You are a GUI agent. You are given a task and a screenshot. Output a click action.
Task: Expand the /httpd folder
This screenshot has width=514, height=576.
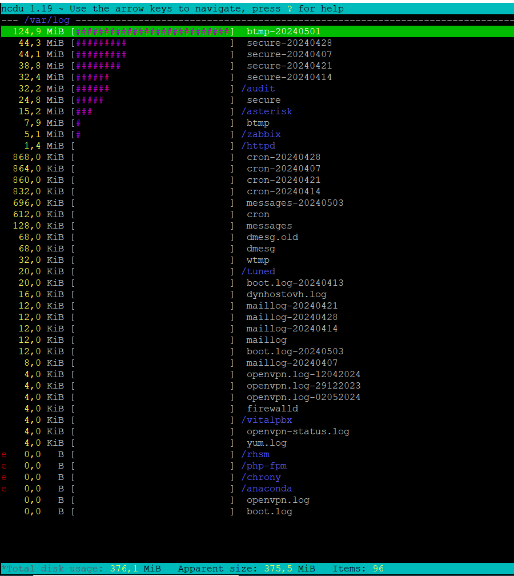[258, 146]
